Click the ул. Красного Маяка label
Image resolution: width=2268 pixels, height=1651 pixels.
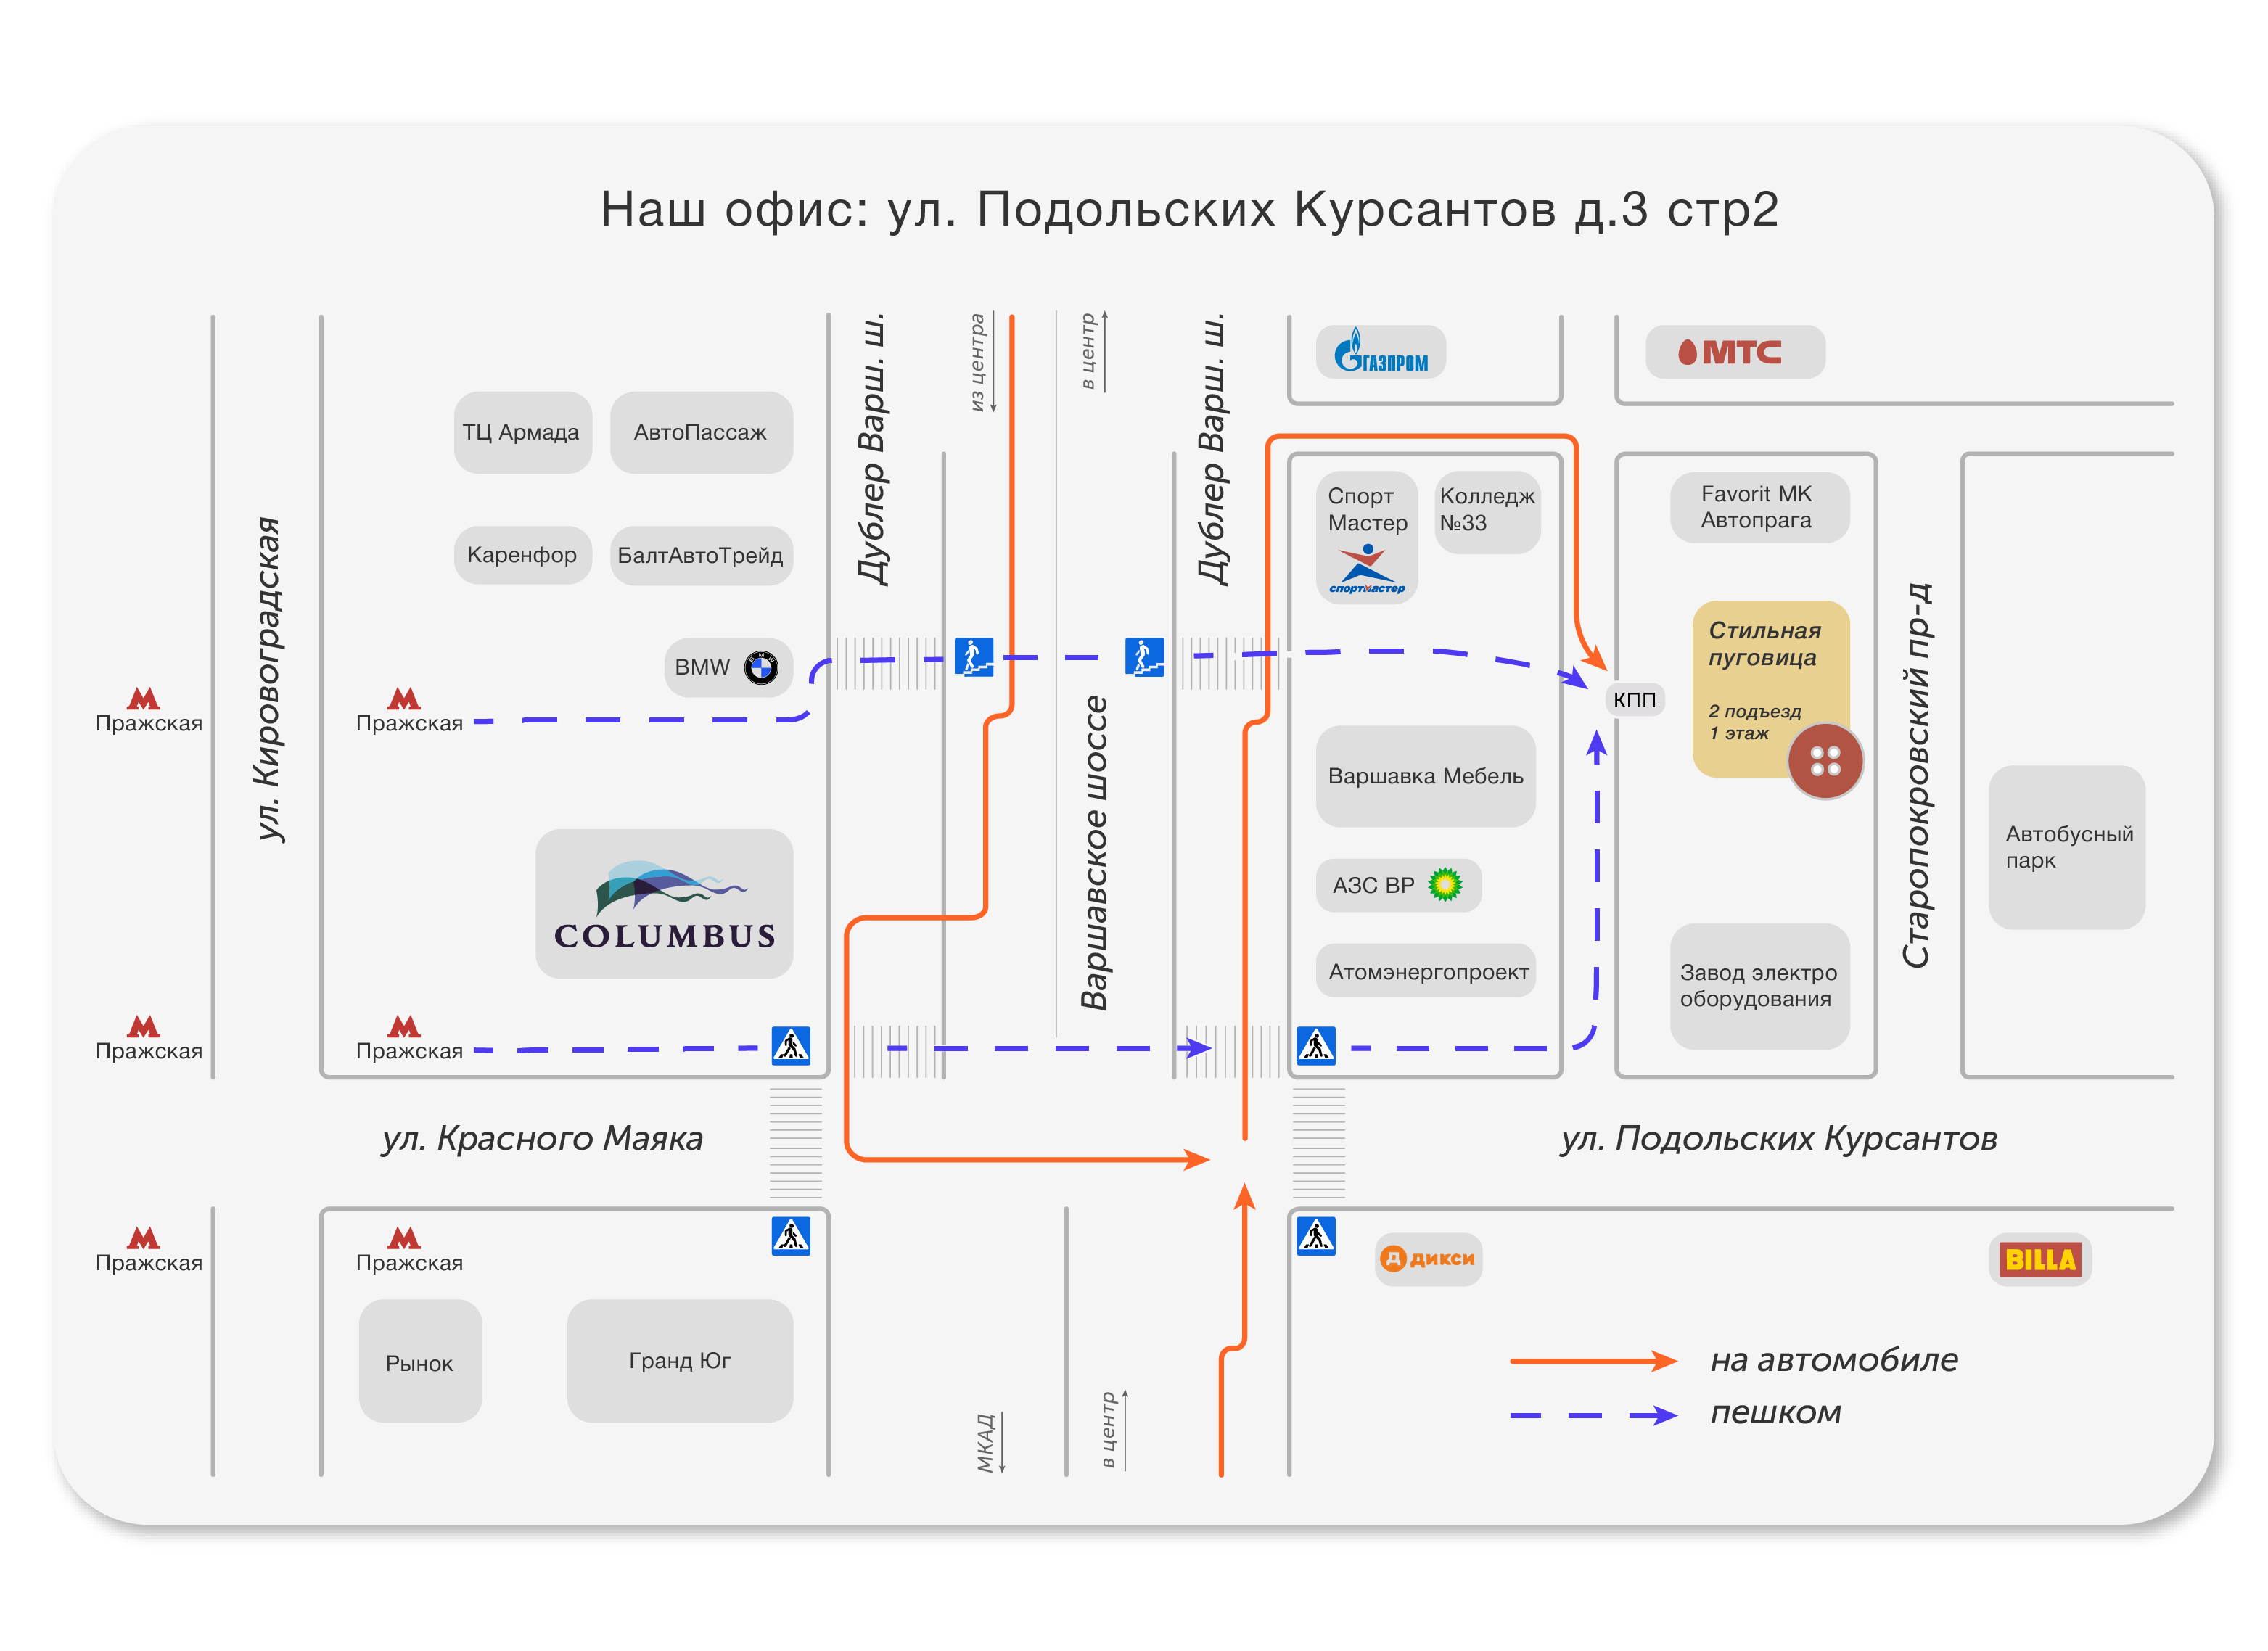point(542,1138)
